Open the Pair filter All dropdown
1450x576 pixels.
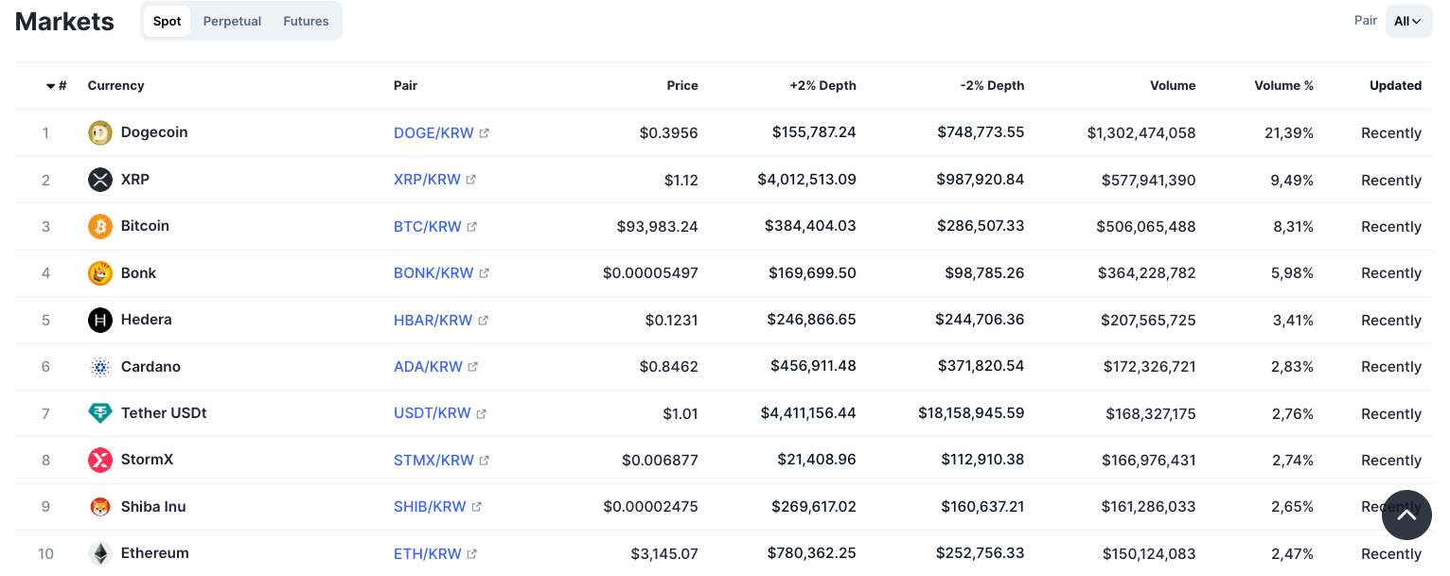1407,21
